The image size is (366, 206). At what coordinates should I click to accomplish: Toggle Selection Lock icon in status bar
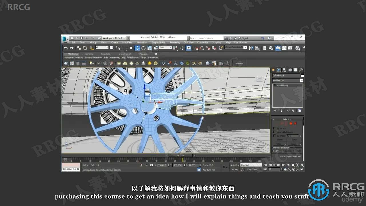(146, 165)
